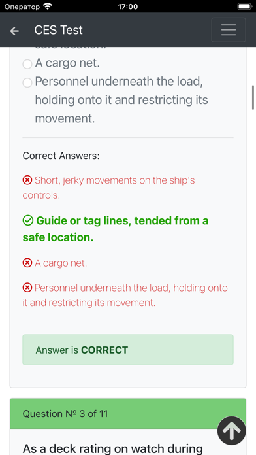
Task: Click red X icon beside A cargo net result
Action: pyautogui.click(x=27, y=263)
